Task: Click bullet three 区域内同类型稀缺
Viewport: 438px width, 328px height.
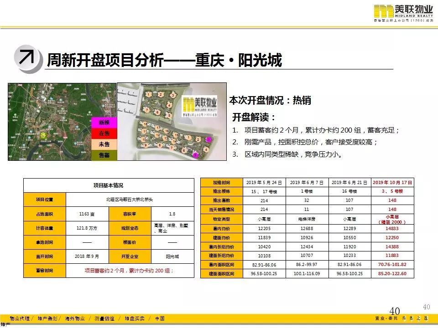Action: click(287, 154)
